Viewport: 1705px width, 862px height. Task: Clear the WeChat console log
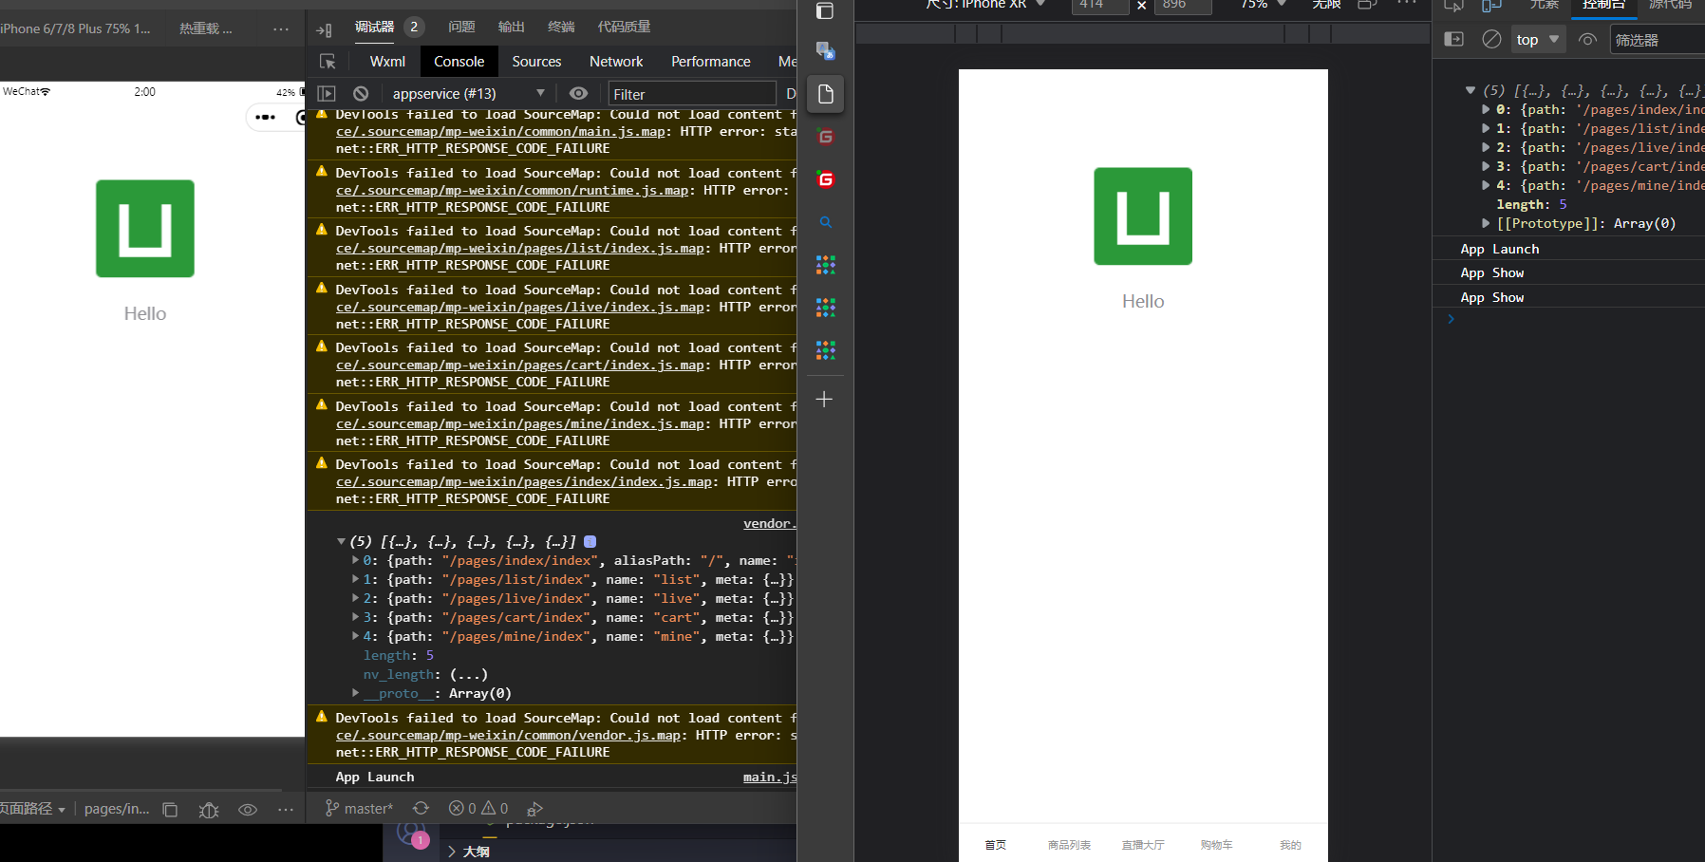pyautogui.click(x=361, y=94)
